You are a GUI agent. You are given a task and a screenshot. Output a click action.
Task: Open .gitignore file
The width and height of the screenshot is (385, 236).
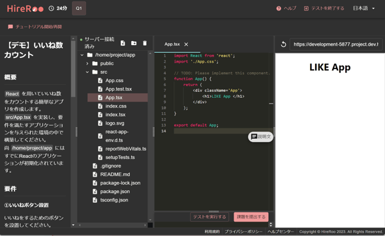(x=110, y=166)
